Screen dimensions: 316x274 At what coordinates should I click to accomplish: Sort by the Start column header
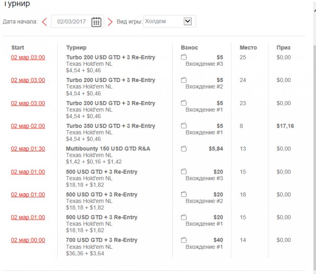pos(18,47)
